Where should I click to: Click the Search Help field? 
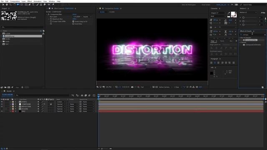click(253, 5)
